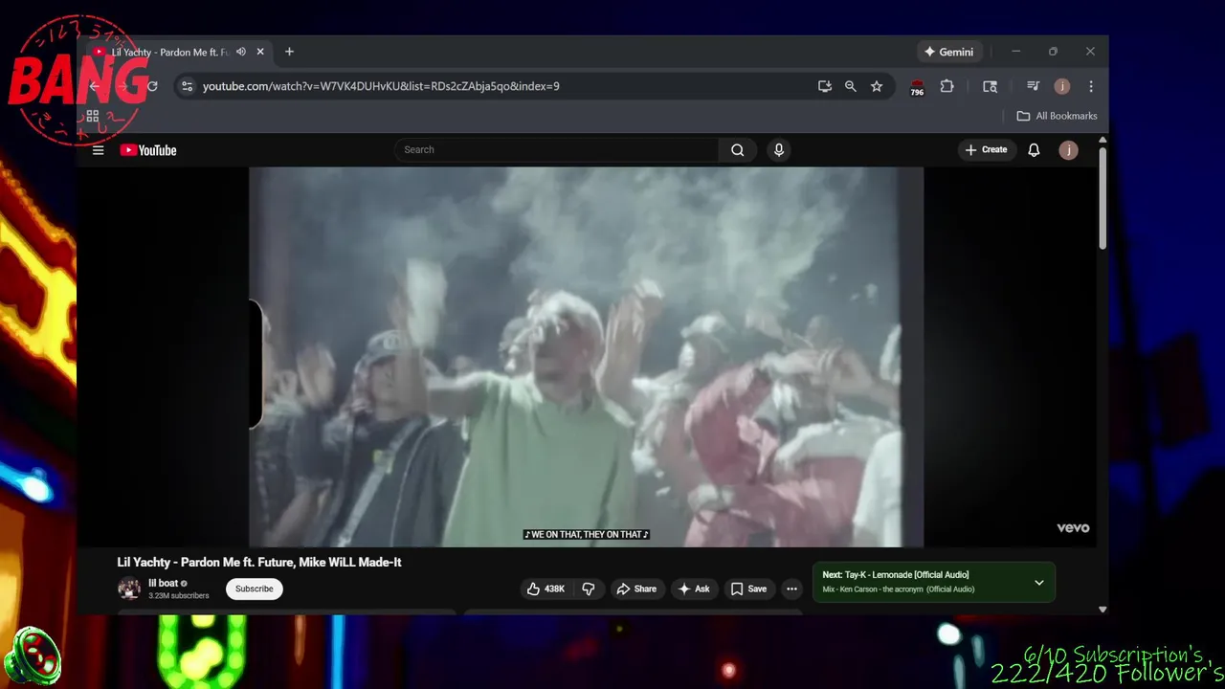The width and height of the screenshot is (1225, 689).
Task: Share the video
Action: point(636,589)
